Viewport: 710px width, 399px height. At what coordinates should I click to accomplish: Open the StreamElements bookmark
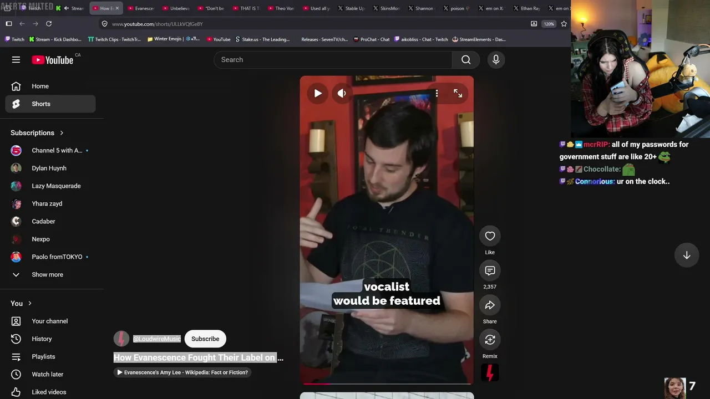[479, 39]
